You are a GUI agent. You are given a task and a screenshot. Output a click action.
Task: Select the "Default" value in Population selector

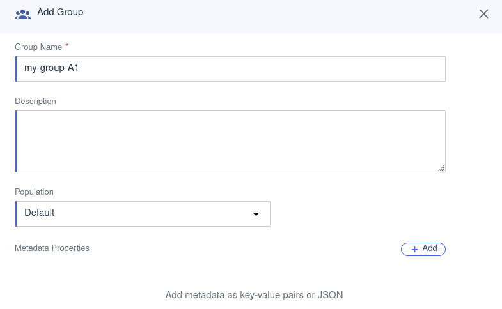(x=40, y=213)
